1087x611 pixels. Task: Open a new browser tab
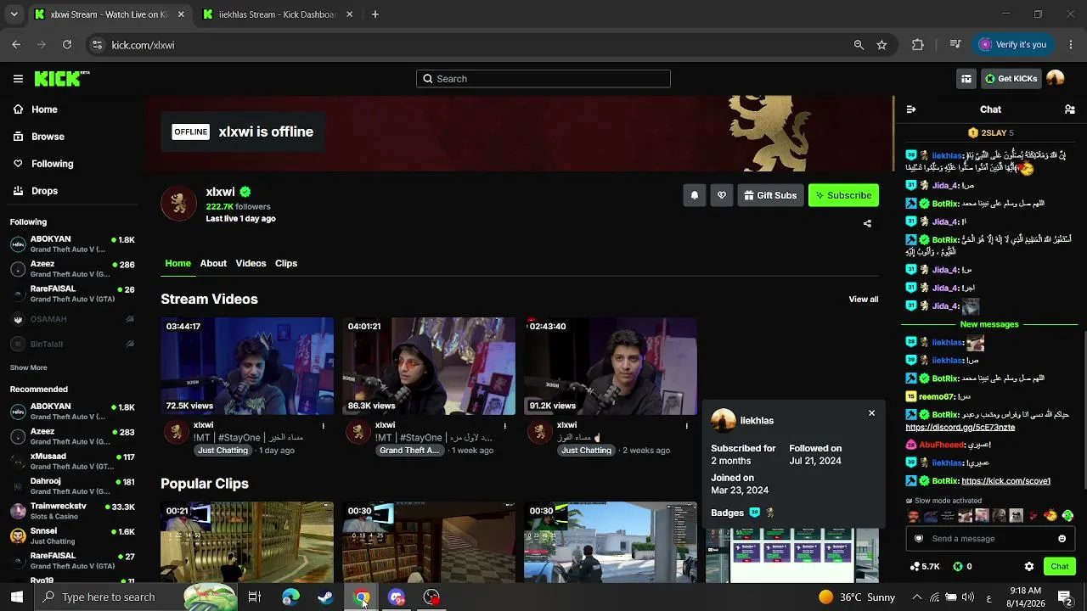pos(375,14)
